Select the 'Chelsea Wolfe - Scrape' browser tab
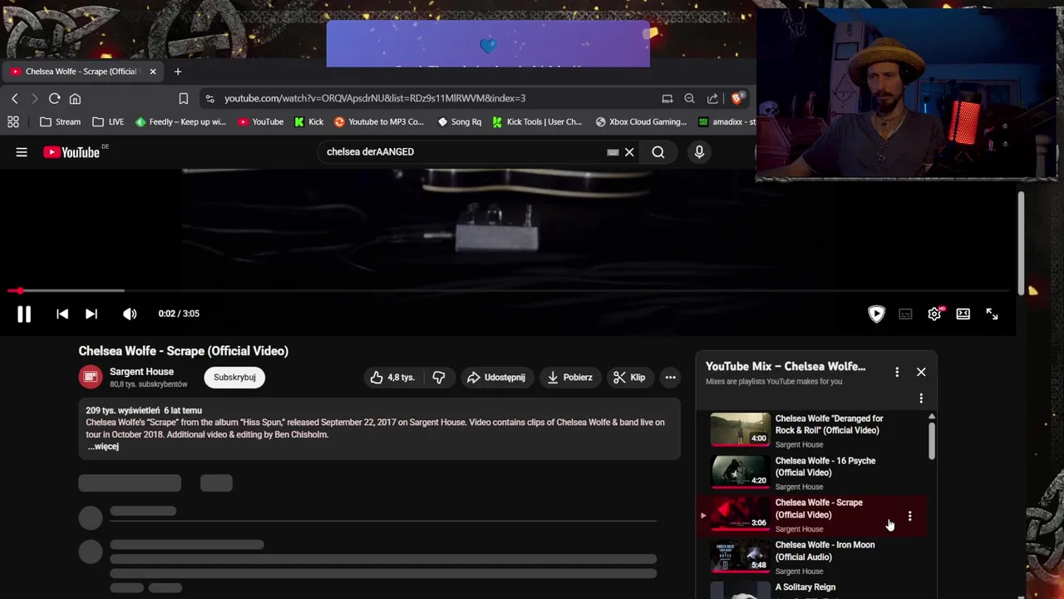The height and width of the screenshot is (599, 1064). click(83, 72)
